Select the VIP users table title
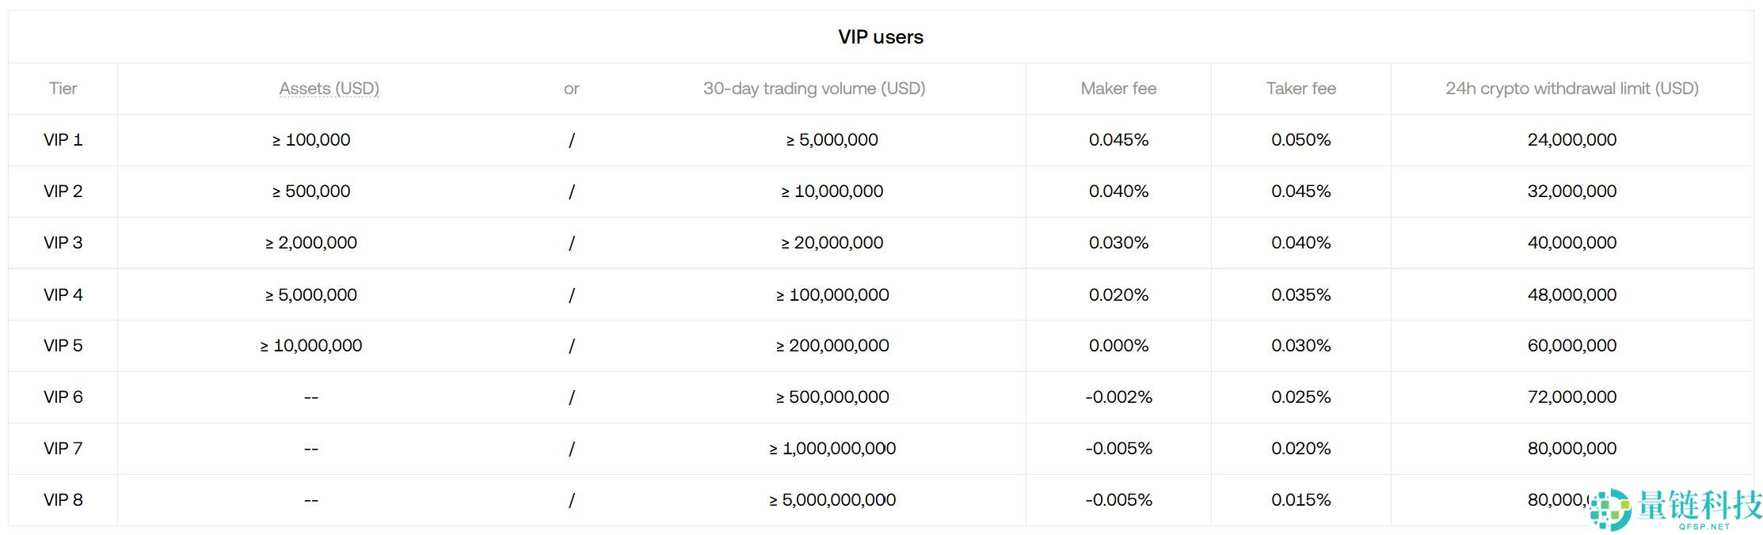Image resolution: width=1763 pixels, height=535 pixels. 880,37
